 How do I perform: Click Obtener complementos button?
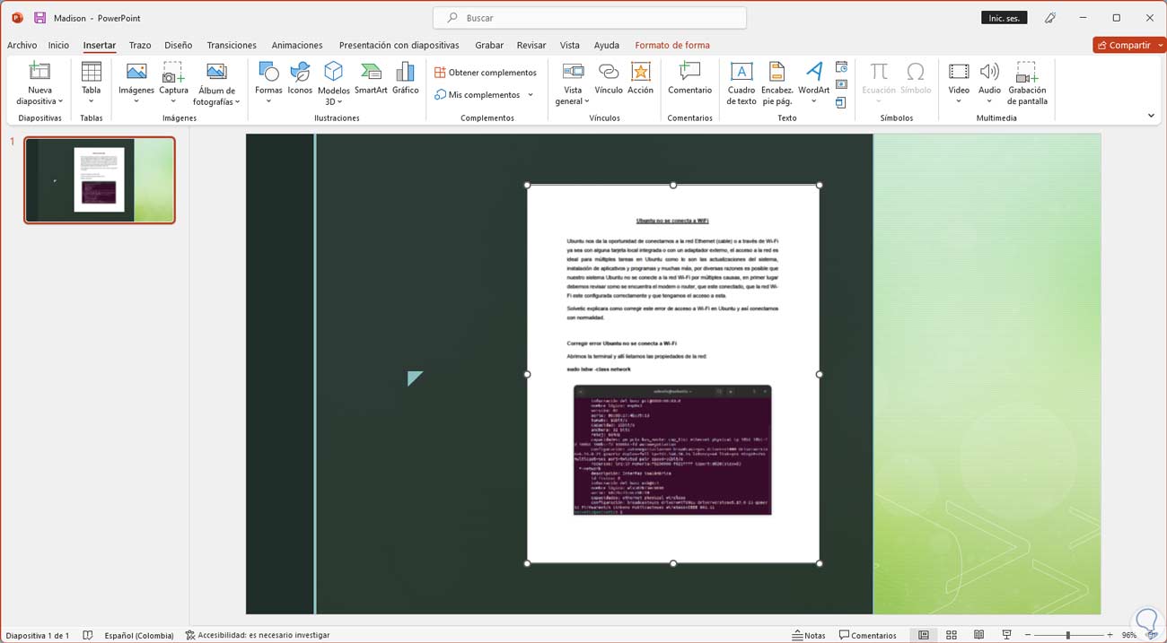tap(486, 73)
